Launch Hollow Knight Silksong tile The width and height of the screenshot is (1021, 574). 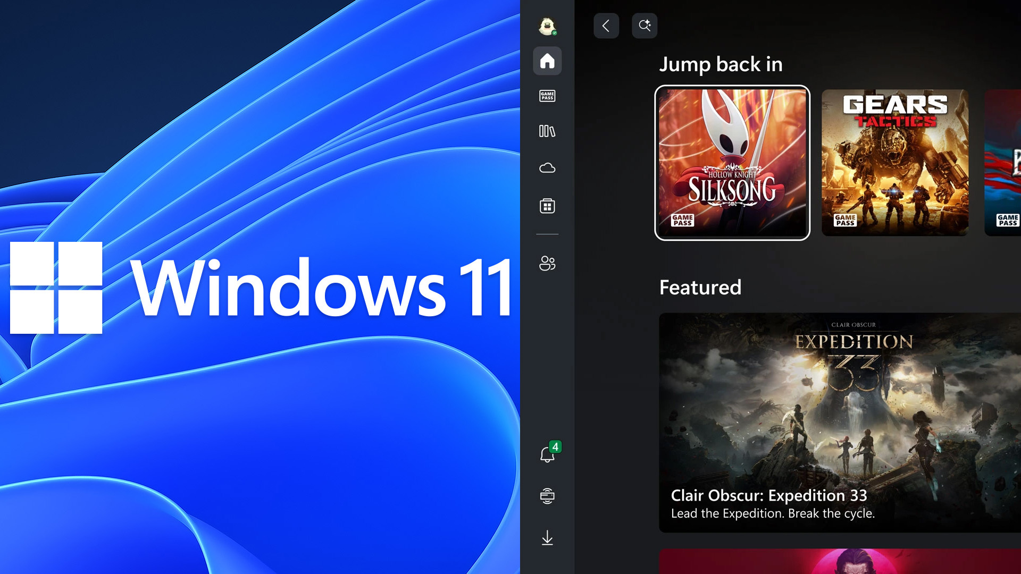732,162
